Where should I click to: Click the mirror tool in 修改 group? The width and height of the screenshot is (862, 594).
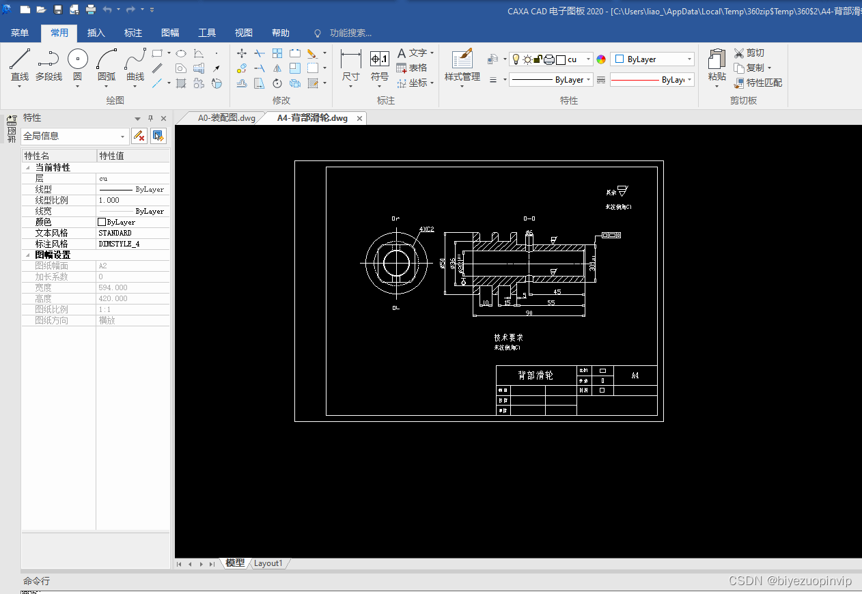[277, 68]
